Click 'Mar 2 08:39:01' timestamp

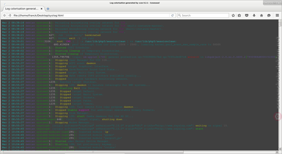13,41
